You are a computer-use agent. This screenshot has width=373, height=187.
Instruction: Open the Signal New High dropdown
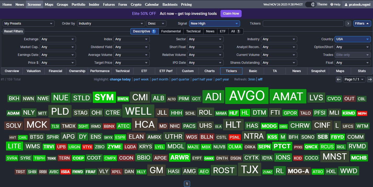coord(214,24)
